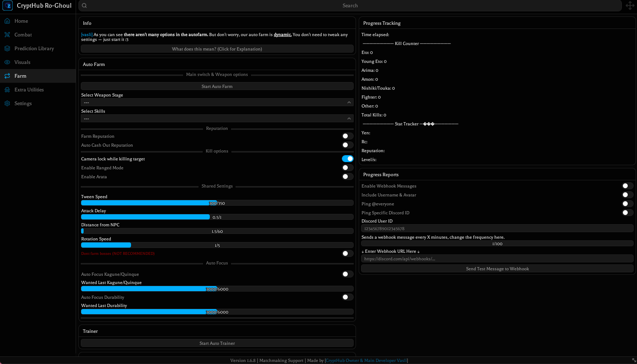
Task: Click the Rotation Speed slider
Action: click(x=217, y=245)
